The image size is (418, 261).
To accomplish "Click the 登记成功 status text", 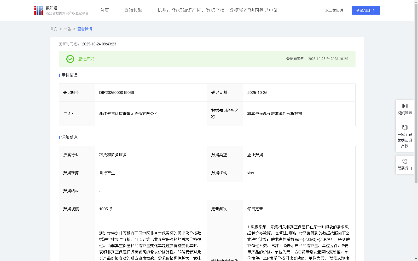I will pos(86,59).
